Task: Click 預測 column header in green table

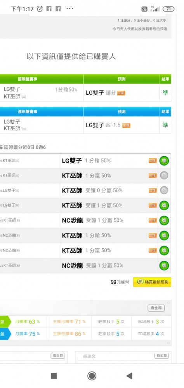Action: coord(122,79)
